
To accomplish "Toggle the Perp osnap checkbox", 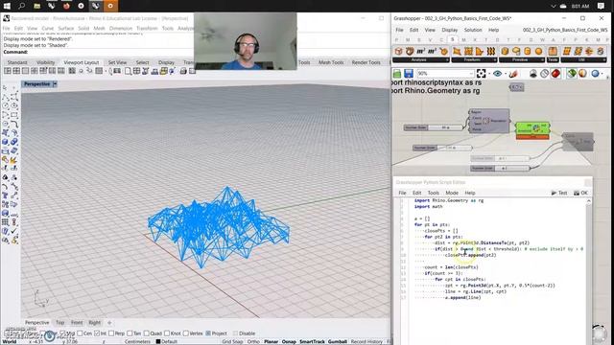I will pyautogui.click(x=111, y=333).
